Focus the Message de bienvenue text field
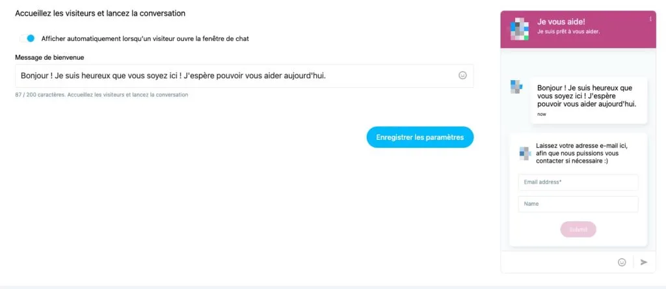This screenshot has width=666, height=289. tap(245, 76)
